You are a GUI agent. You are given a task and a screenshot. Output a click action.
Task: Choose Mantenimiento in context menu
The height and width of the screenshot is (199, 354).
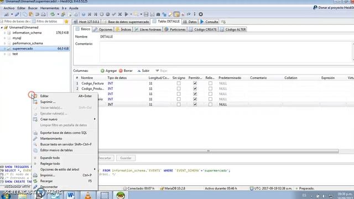pyautogui.click(x=65, y=139)
